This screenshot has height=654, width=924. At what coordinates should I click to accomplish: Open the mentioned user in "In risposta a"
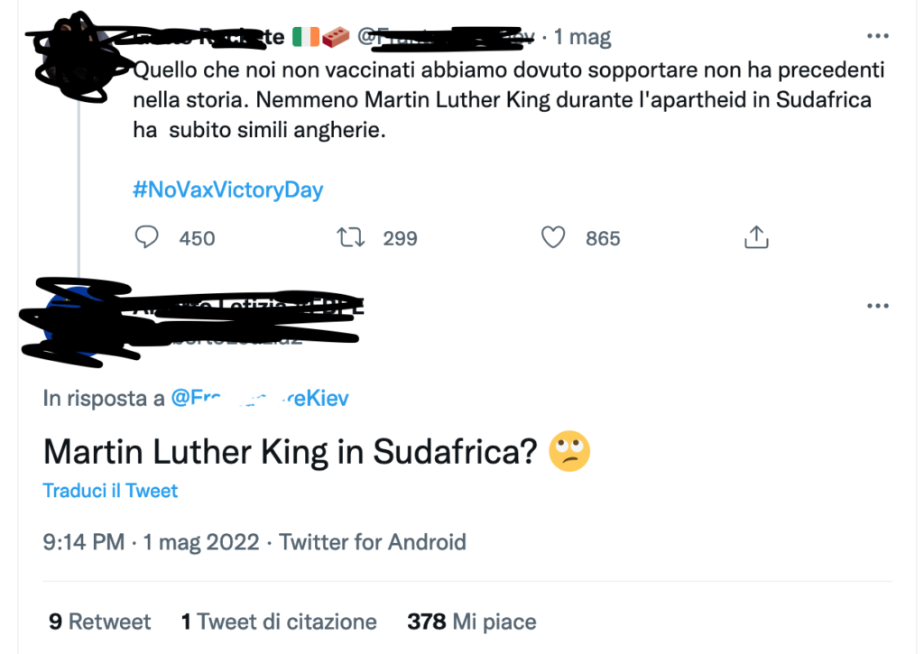coord(258,398)
